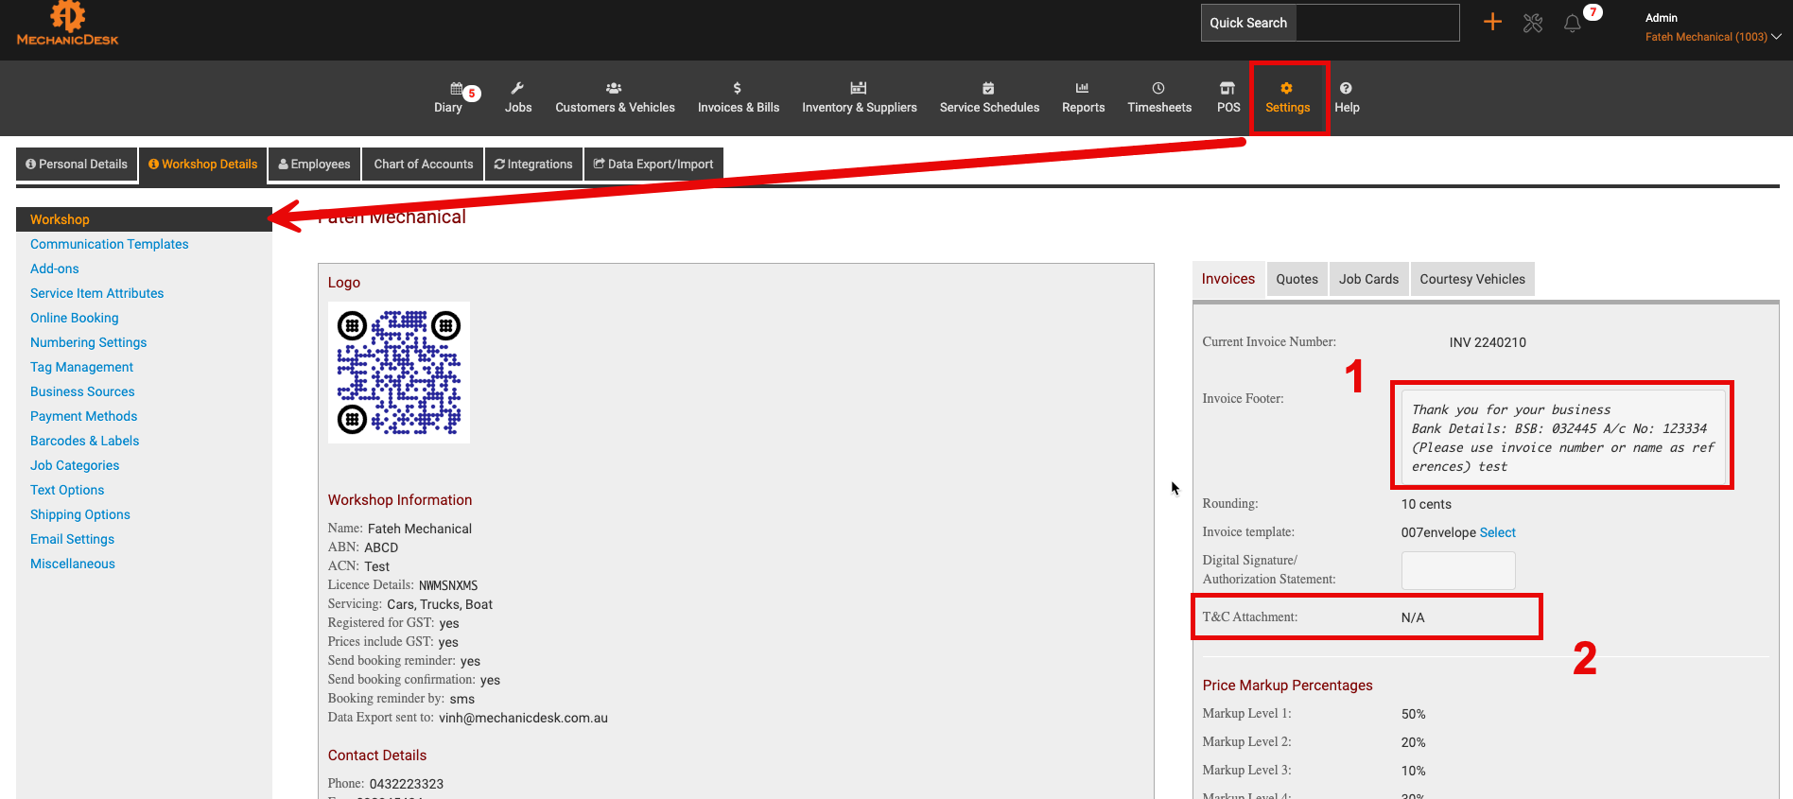Open the Employees tab
Viewport: 1793px width, 799px height.
click(315, 165)
